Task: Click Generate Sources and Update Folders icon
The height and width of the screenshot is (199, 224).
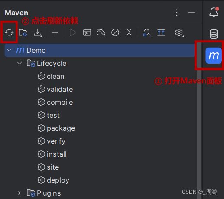Action: [23, 33]
